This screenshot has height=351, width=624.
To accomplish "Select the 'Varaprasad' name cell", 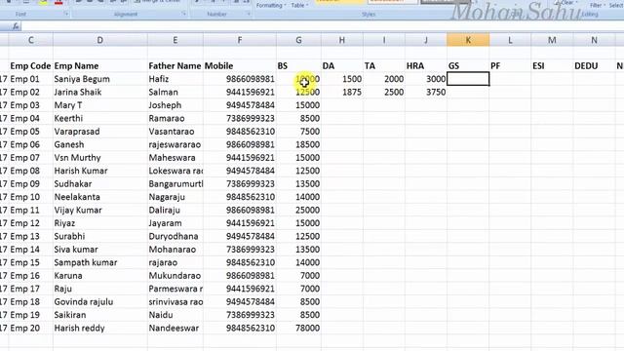I will (x=99, y=132).
